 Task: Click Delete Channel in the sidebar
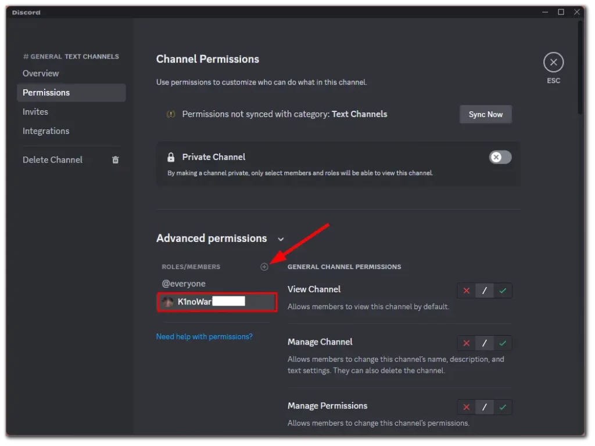tap(71, 159)
